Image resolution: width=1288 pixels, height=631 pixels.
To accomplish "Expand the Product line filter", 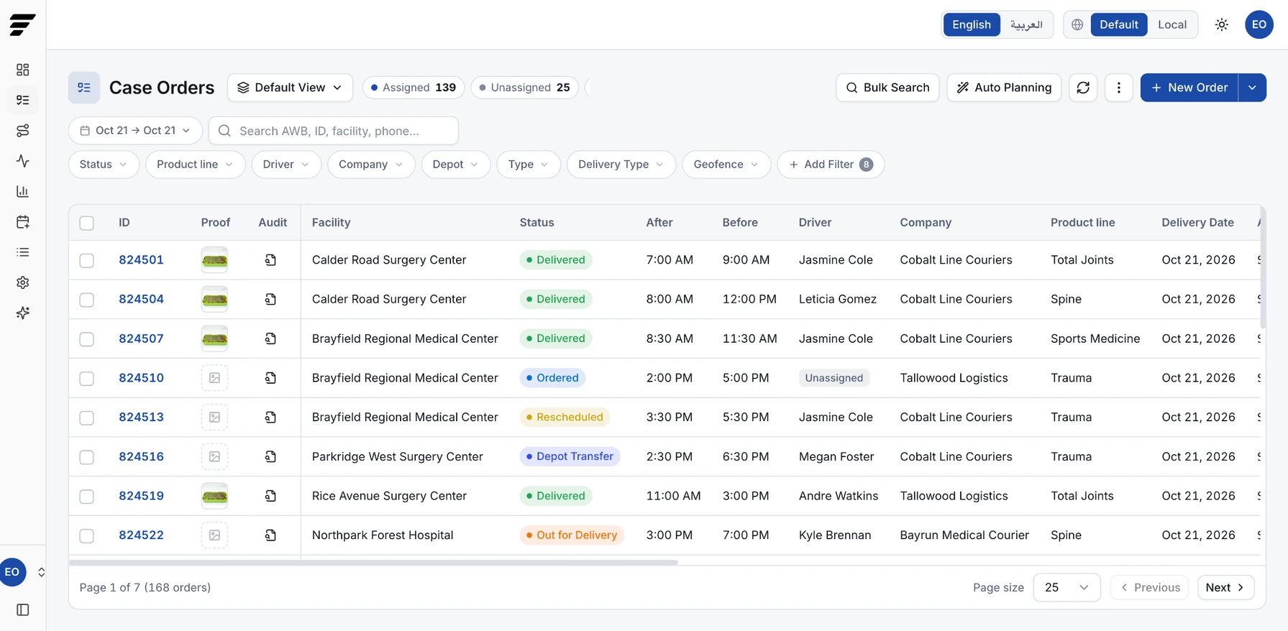I will pos(195,165).
